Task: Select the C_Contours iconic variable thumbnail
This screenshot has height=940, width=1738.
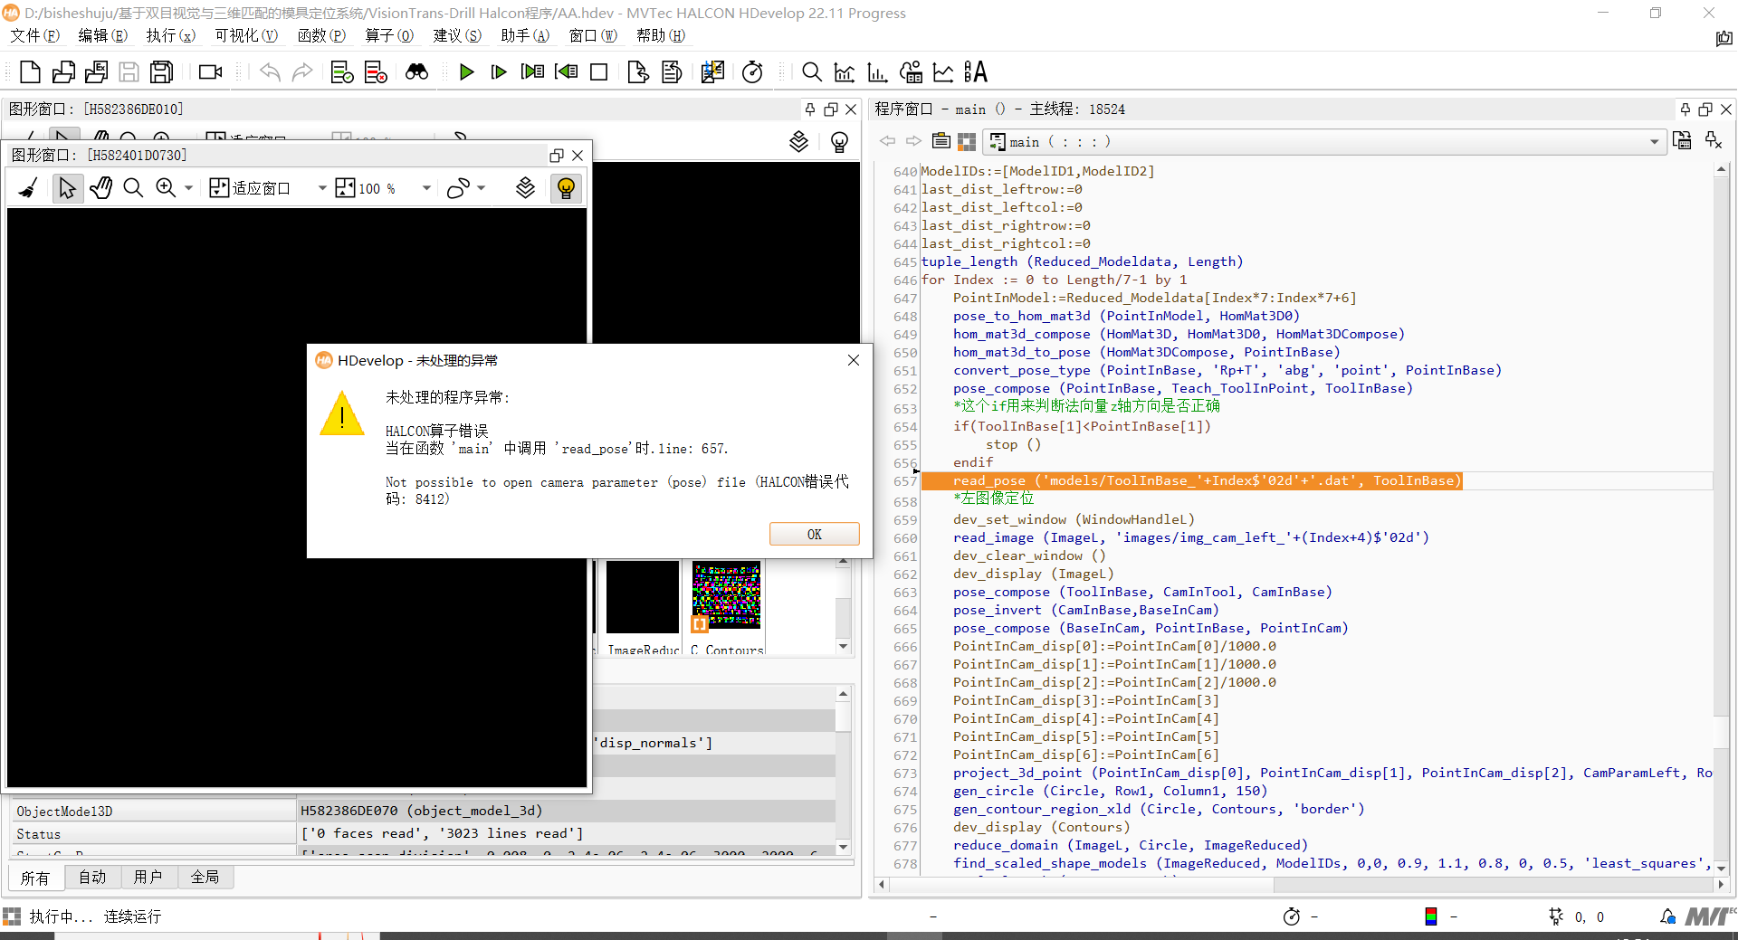Action: click(727, 606)
